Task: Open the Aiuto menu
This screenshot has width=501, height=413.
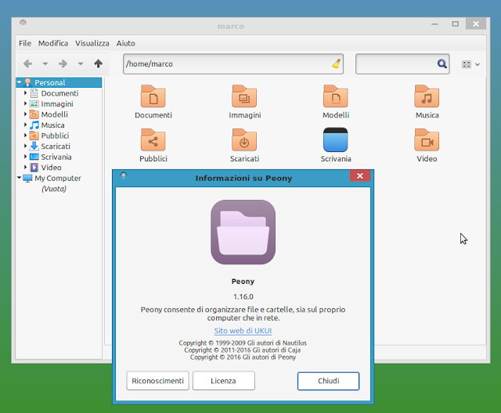Action: click(x=125, y=43)
